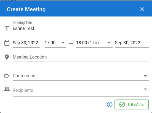Click the people Recipients icon
The image size is (152, 113).
click(7, 89)
